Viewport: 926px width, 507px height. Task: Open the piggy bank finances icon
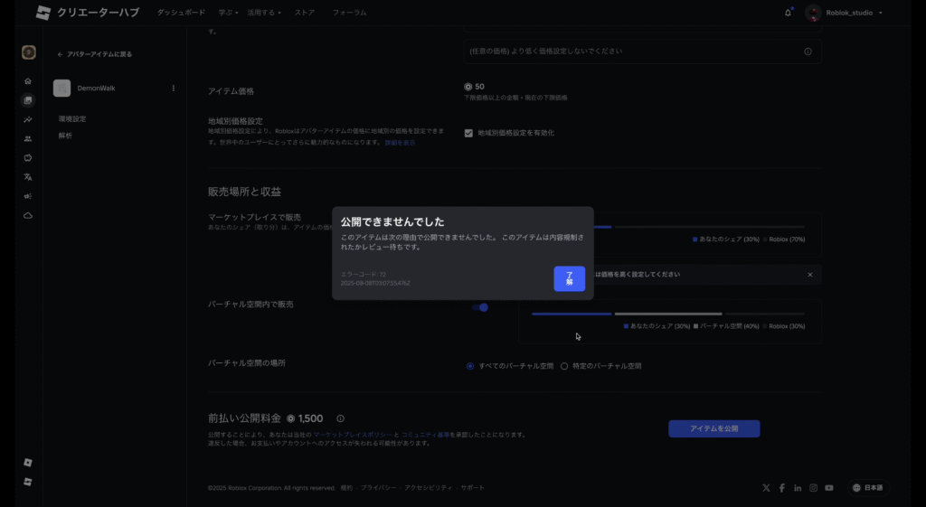28,157
